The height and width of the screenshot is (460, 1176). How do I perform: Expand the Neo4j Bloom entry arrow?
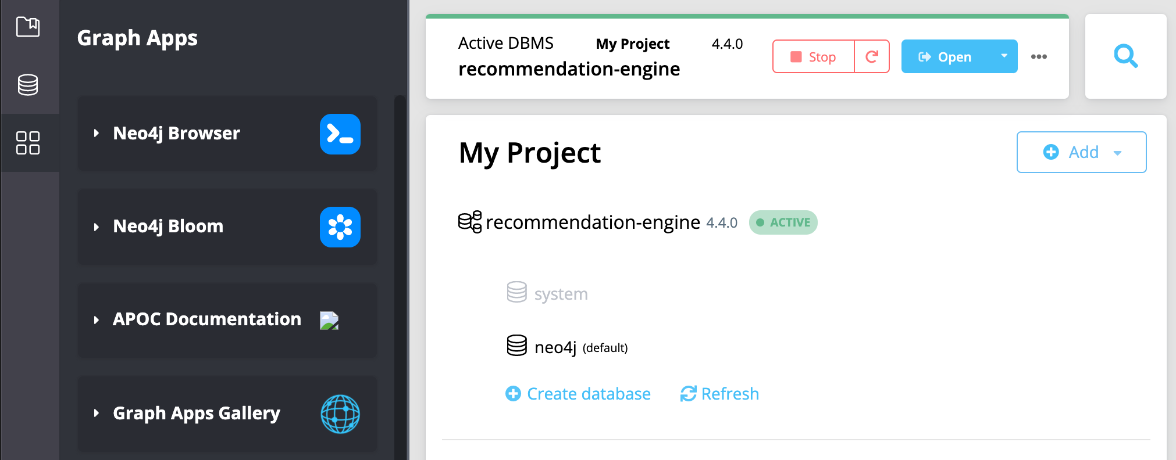(97, 227)
